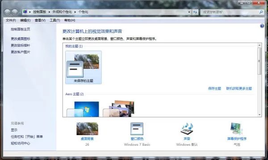Viewport: 268px width, 160px height.
Task: Open 任务栏和「开始」菜单 link
Action: (x=27, y=136)
